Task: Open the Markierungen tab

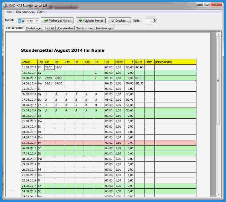Action: coord(104,28)
